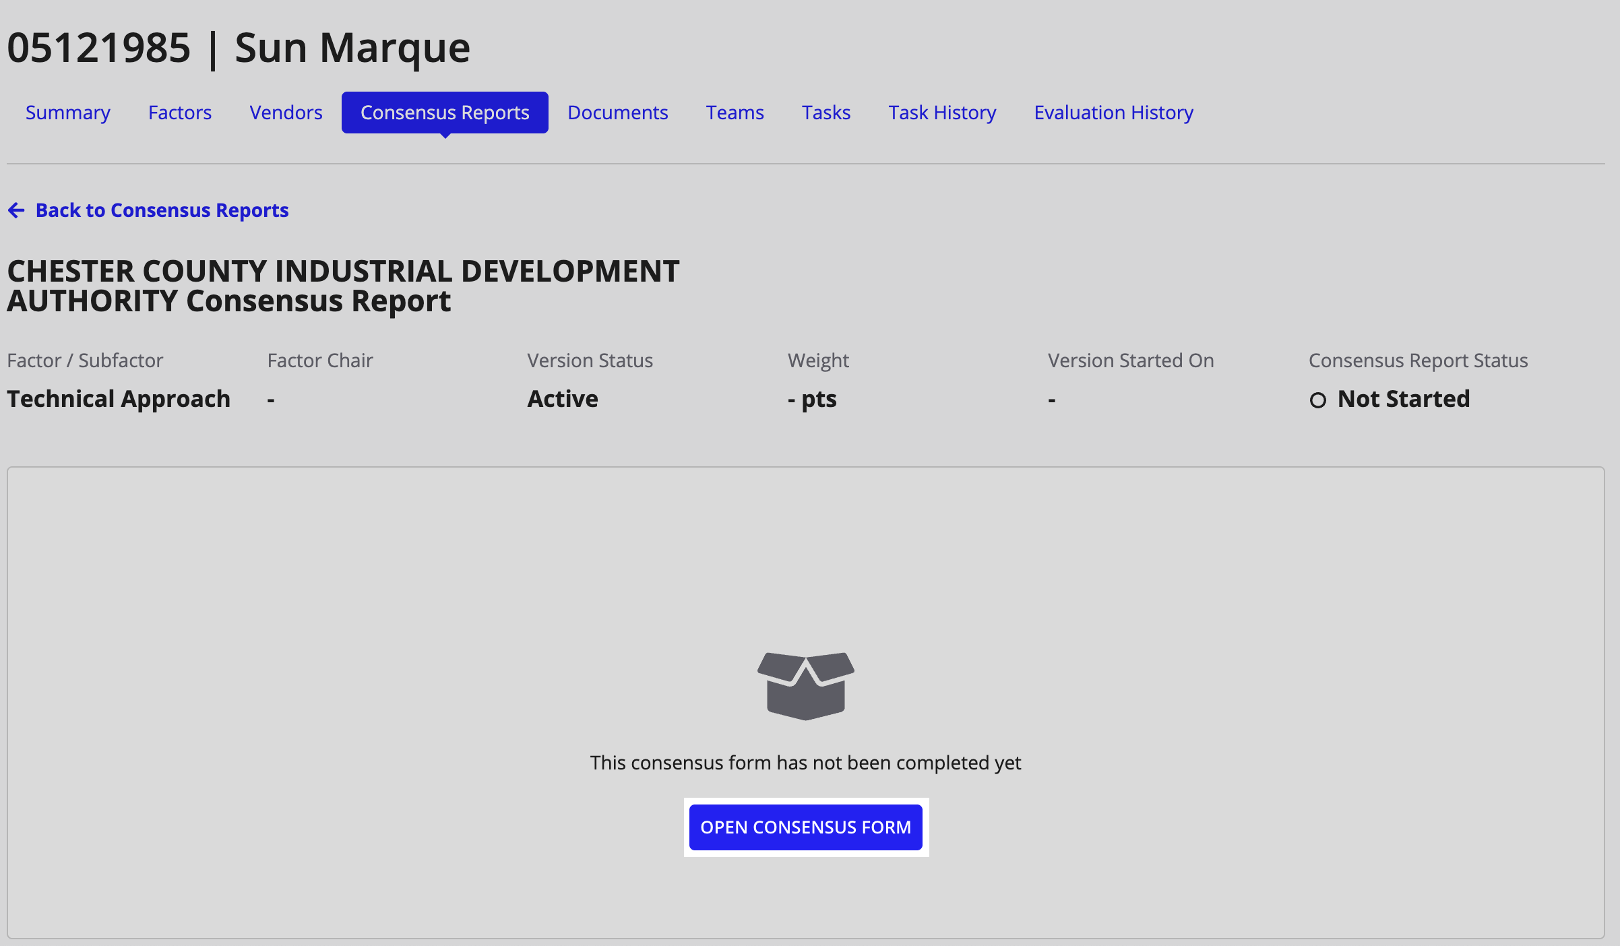Click the 'Factor Chair' label

320,360
